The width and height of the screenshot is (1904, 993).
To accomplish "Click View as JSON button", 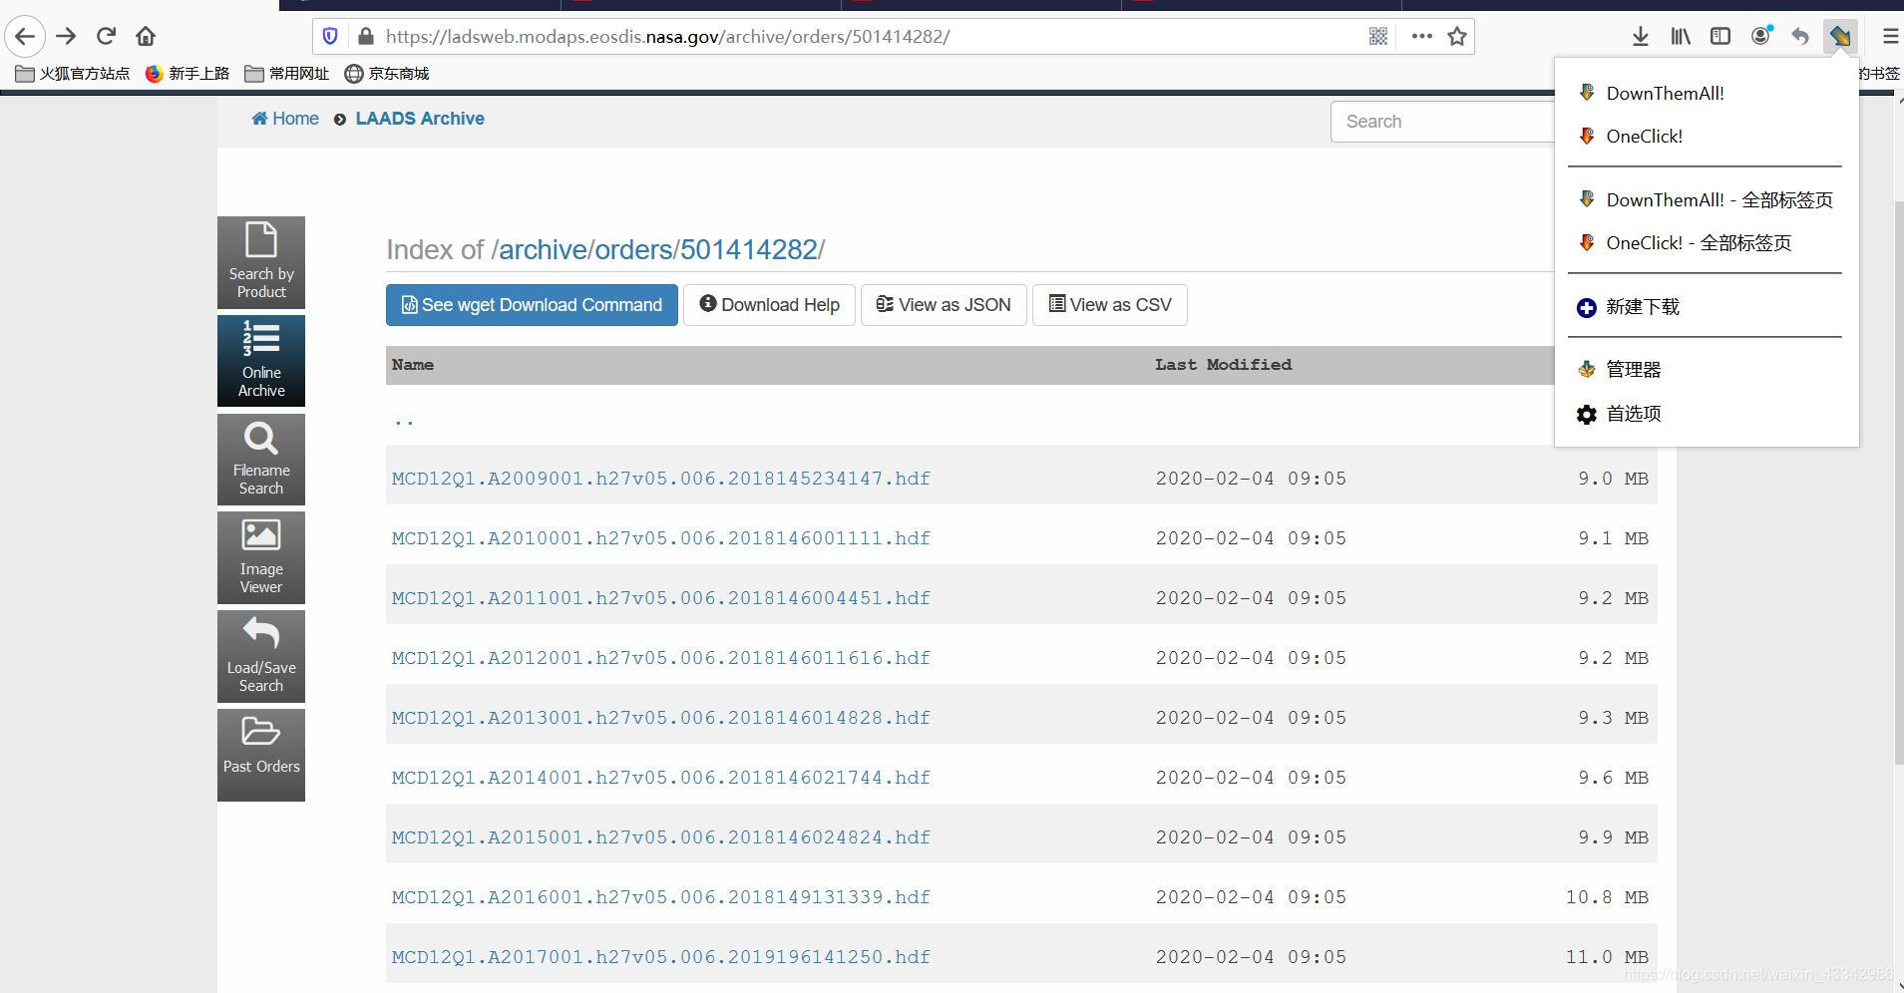I will pyautogui.click(x=944, y=305).
